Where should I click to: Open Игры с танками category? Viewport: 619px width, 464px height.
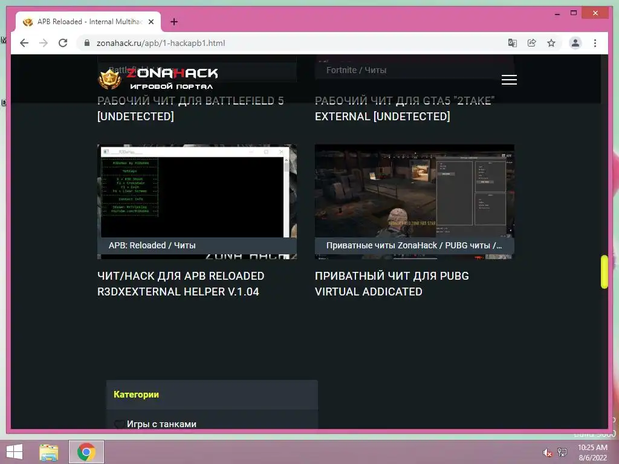(x=161, y=424)
